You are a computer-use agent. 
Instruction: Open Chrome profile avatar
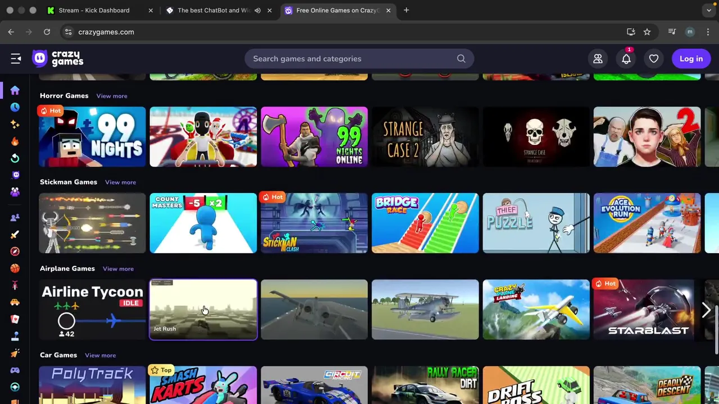690,32
